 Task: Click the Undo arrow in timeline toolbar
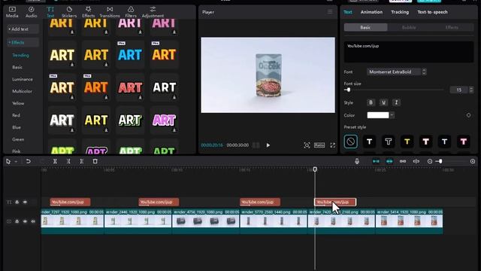pos(29,161)
